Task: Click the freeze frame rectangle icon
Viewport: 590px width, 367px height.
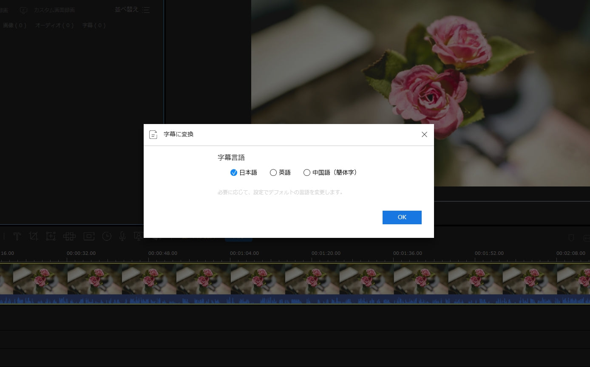Action: (89, 236)
